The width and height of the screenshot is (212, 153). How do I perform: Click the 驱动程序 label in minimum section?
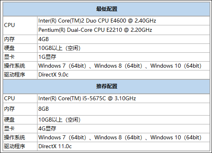click(x=20, y=74)
